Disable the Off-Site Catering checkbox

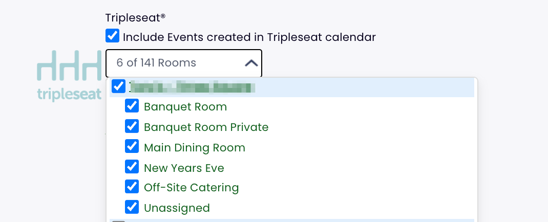[x=132, y=186]
